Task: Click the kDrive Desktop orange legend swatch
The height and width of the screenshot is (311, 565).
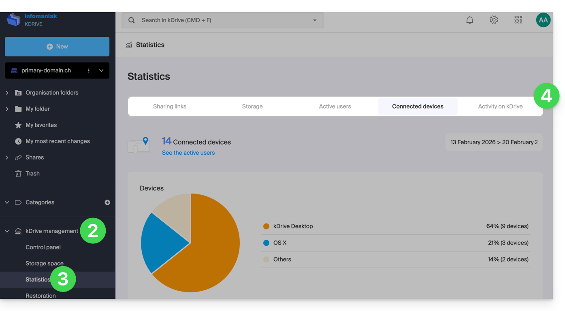Action: pos(266,226)
